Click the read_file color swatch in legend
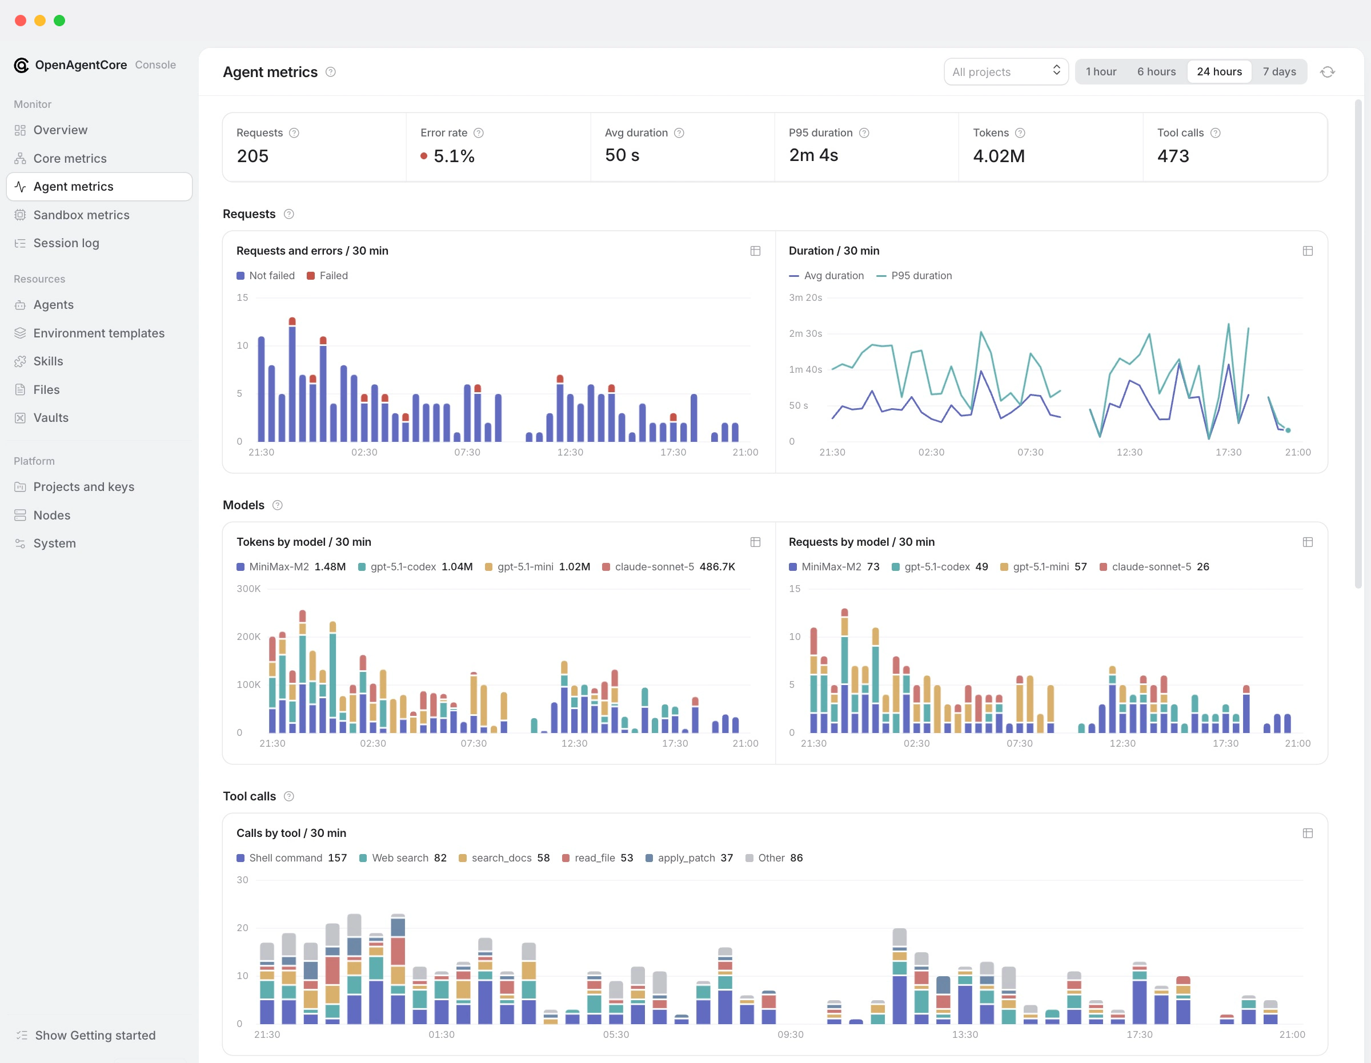Viewport: 1371px width, 1063px height. [566, 859]
